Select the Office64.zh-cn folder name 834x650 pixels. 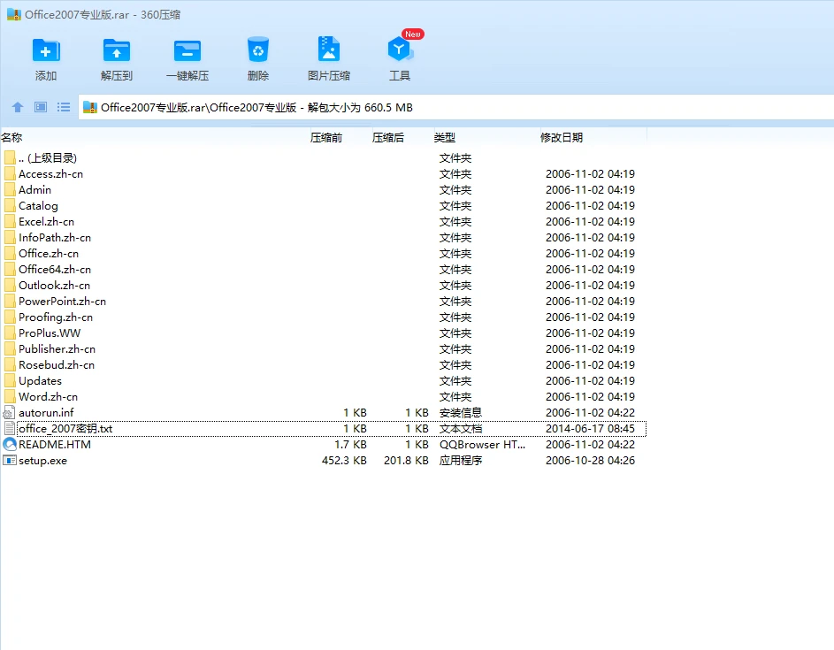tap(55, 270)
